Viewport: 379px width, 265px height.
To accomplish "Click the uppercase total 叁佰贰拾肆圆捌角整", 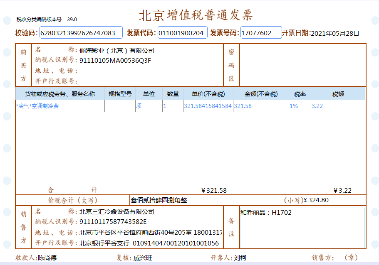I will point(159,200).
